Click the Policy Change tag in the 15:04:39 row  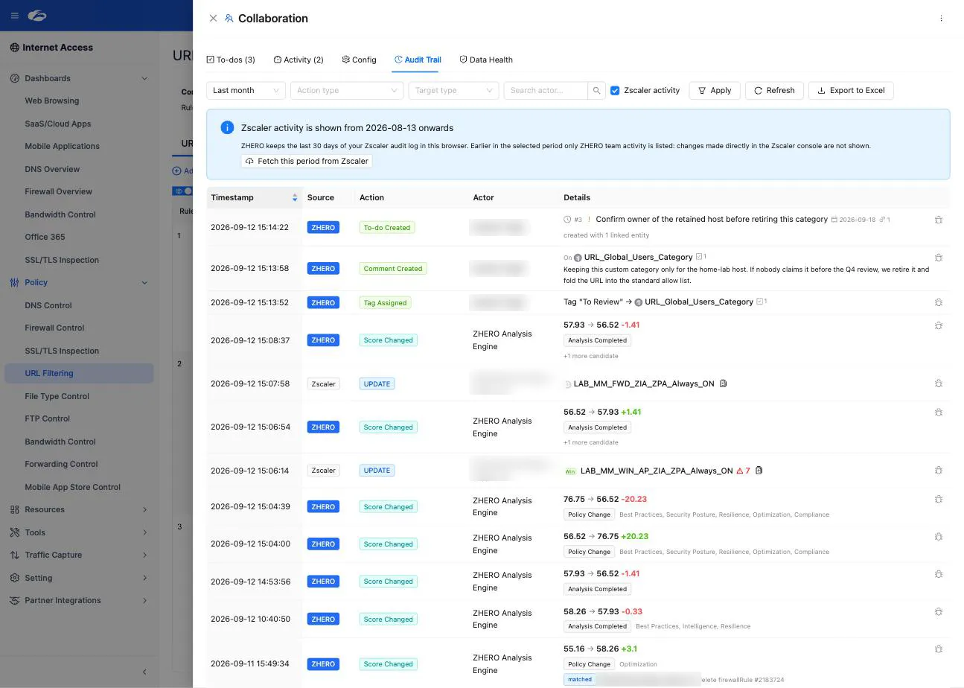coord(589,515)
